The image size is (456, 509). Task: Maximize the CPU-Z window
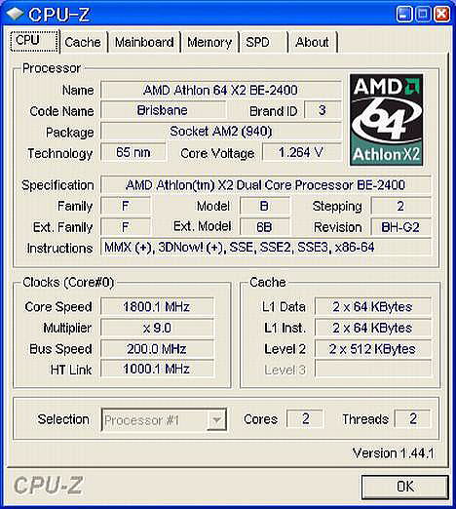point(423,14)
